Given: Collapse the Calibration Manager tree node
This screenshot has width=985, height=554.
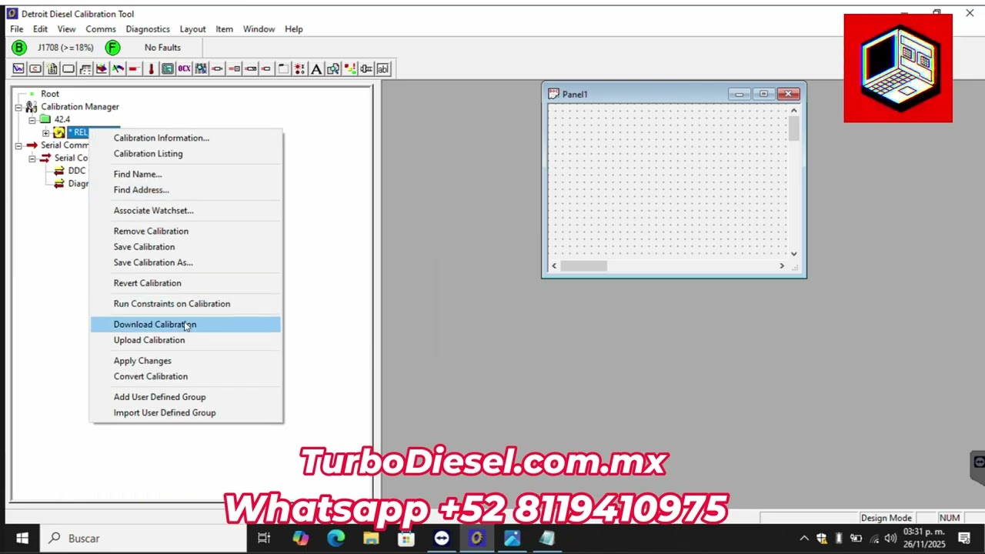Looking at the screenshot, I should (x=18, y=107).
